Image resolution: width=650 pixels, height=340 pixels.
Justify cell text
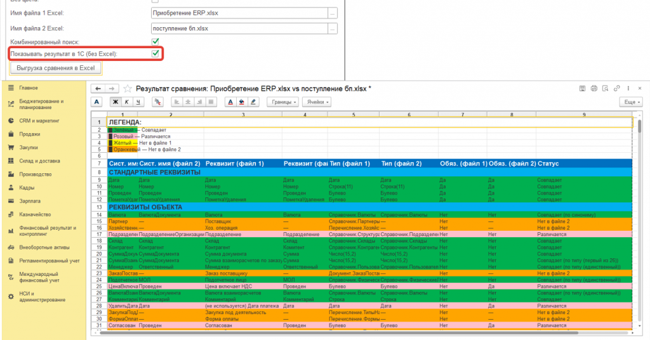click(x=211, y=102)
